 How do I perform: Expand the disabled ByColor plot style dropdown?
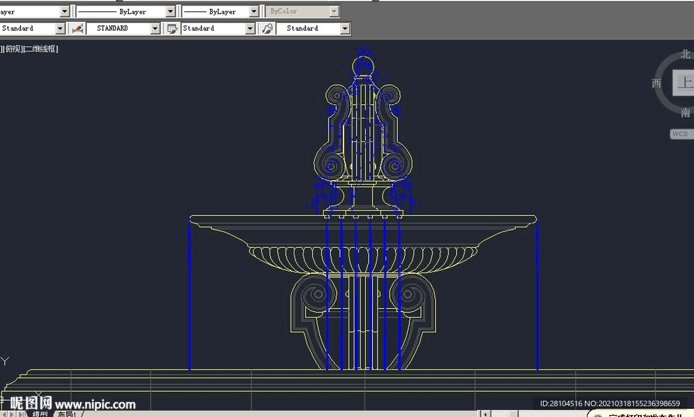point(334,12)
